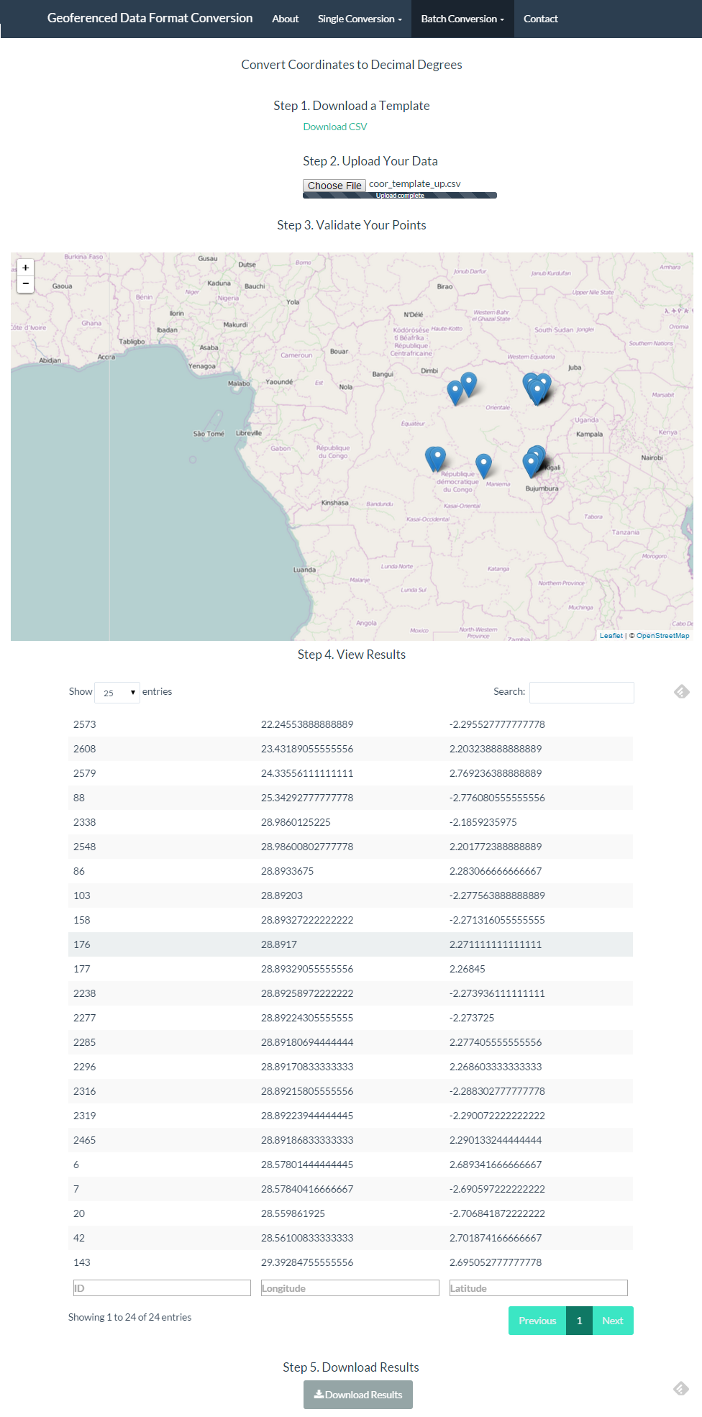
Task: Click longitude value 28.89170833333333
Action: 307,1067
